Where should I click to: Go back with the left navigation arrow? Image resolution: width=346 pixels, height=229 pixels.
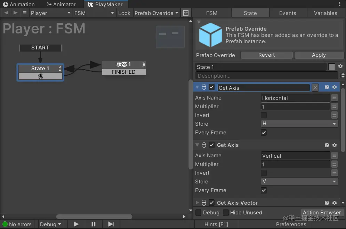click(x=6, y=13)
